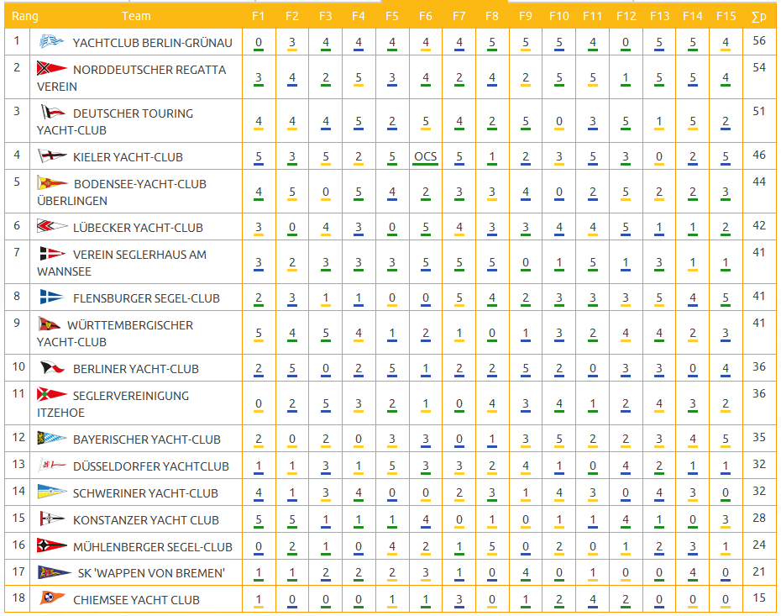Click the LÜBECKER YACHT-CLUB team name
Viewport: 781px width, 616px height.
pyautogui.click(x=138, y=227)
